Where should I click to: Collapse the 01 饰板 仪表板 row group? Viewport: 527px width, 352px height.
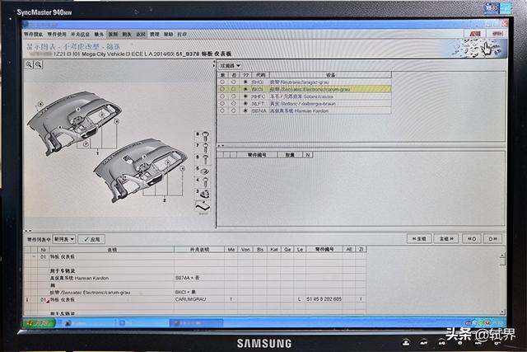[34, 256]
